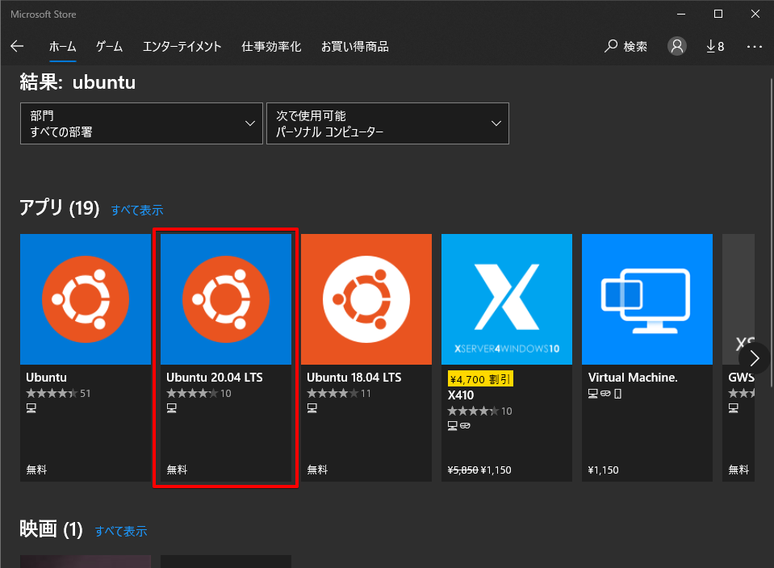
Task: Click the vertical scrollbar on the right
Action: (771, 232)
